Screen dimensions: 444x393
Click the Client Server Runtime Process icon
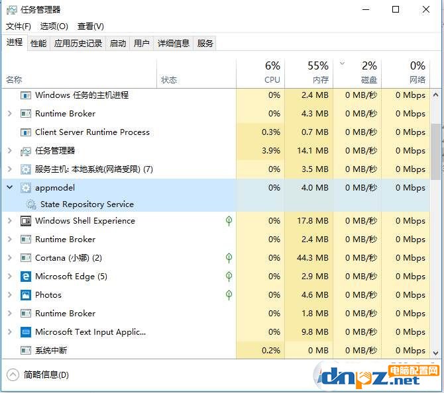pyautogui.click(x=25, y=132)
